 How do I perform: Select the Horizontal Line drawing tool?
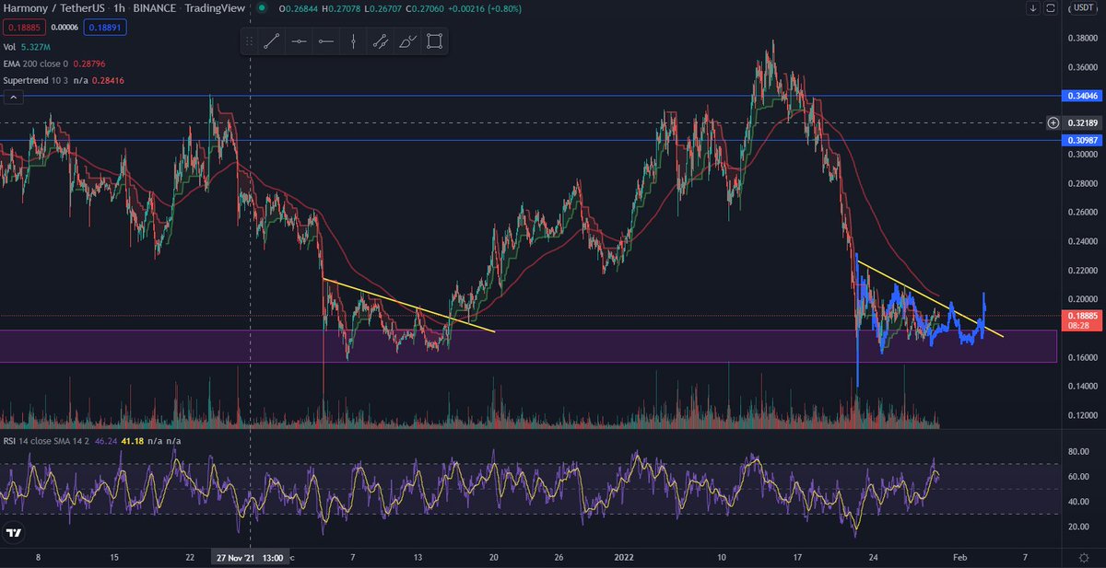coord(299,41)
